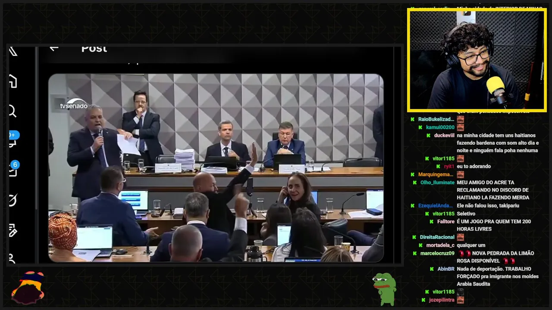Viewport: 552px width, 310px height.
Task: Click the Kick badge beside duckeviil
Action: click(x=428, y=135)
